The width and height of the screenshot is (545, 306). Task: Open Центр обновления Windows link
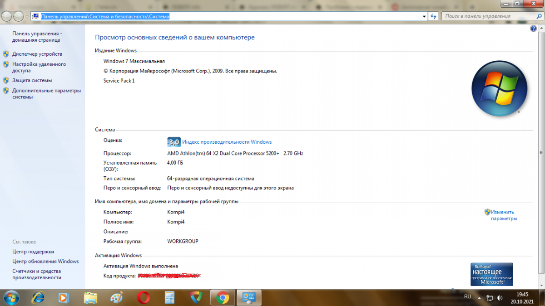[45, 261]
